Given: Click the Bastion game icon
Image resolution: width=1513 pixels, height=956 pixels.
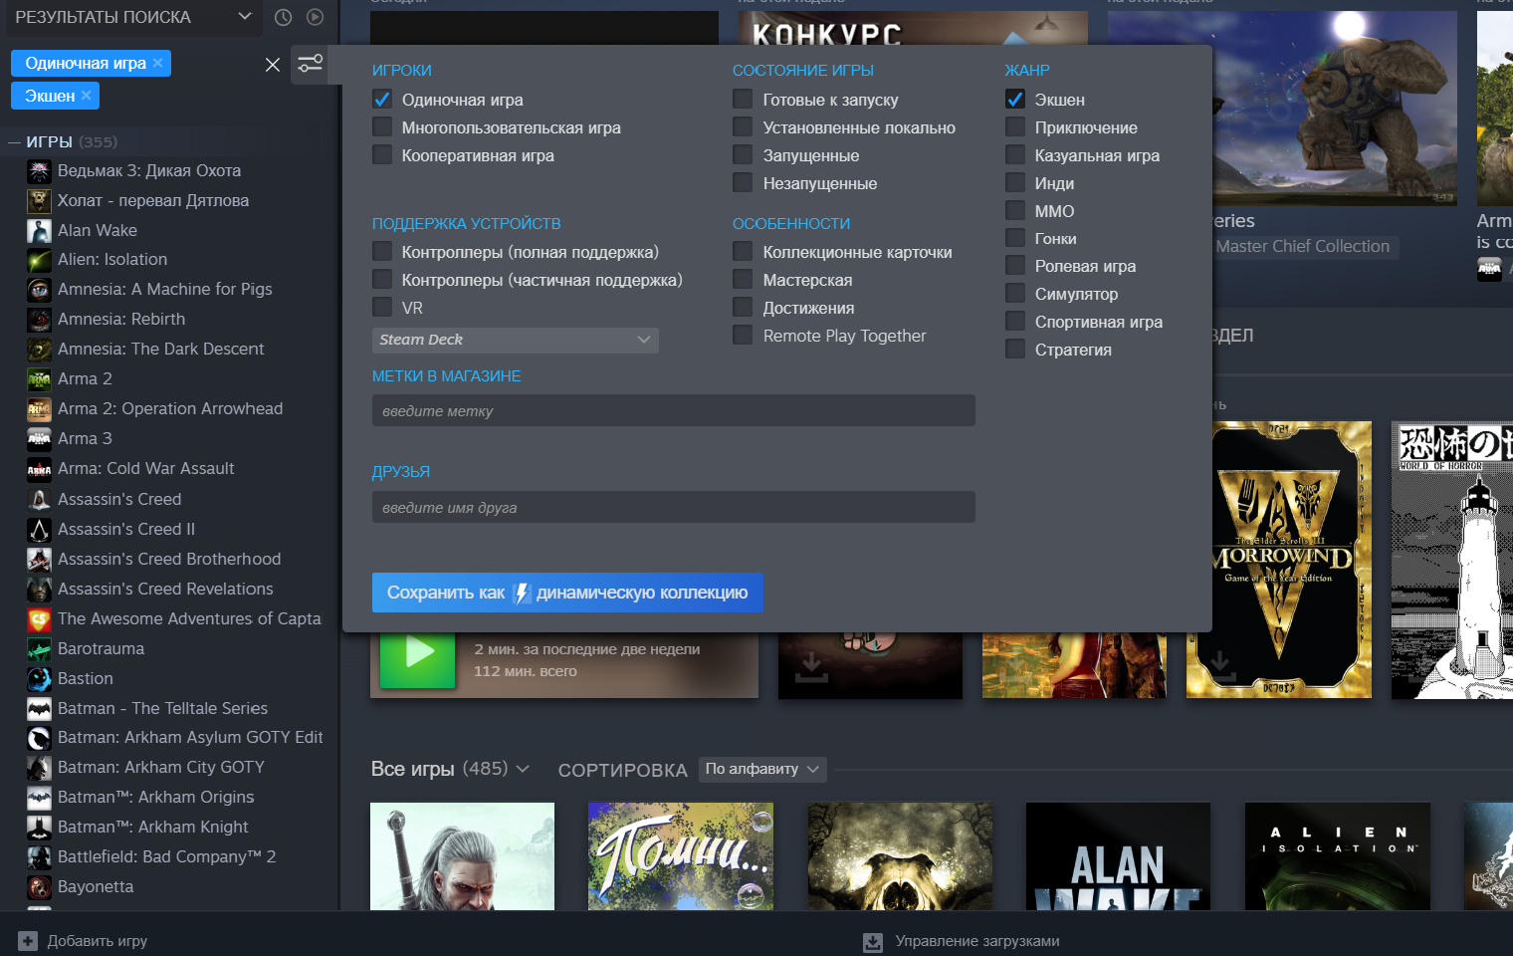Looking at the screenshot, I should coord(39,679).
